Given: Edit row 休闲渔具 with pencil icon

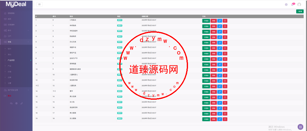Looking at the screenshot, I should (x=220, y=26).
